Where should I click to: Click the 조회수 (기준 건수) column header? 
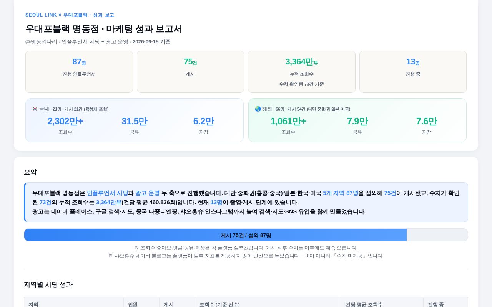click(268, 304)
